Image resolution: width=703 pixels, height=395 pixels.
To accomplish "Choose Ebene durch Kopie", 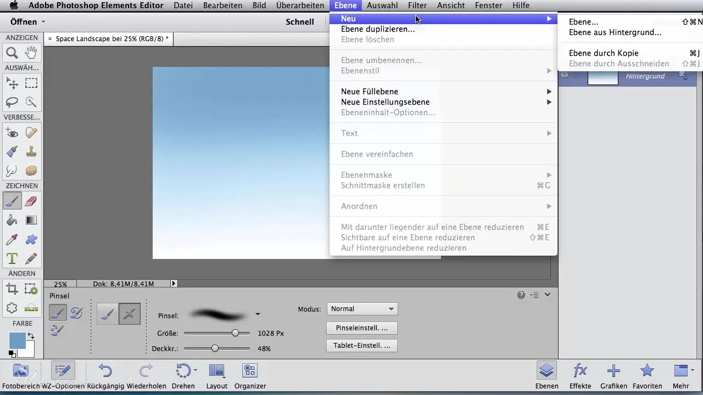I will (604, 53).
